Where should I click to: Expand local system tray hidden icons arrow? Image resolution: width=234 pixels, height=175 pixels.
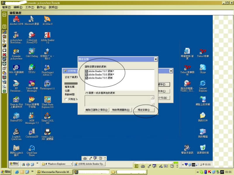click(x=198, y=172)
